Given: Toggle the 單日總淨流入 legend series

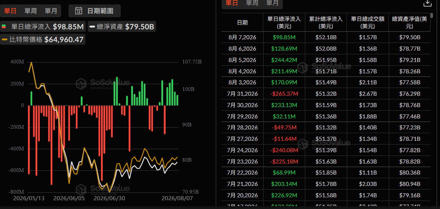Looking at the screenshot, I should (43, 27).
